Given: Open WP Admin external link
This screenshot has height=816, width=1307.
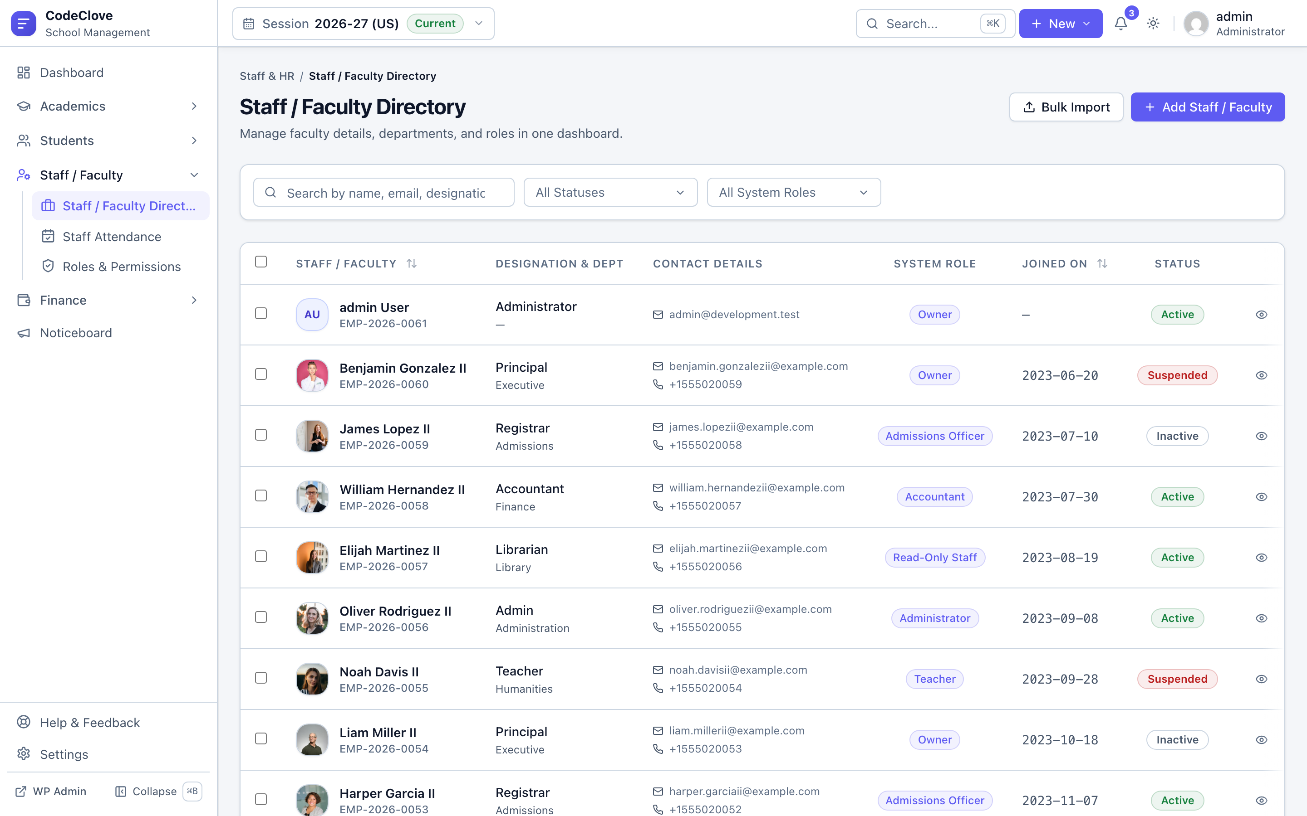Looking at the screenshot, I should [51, 791].
